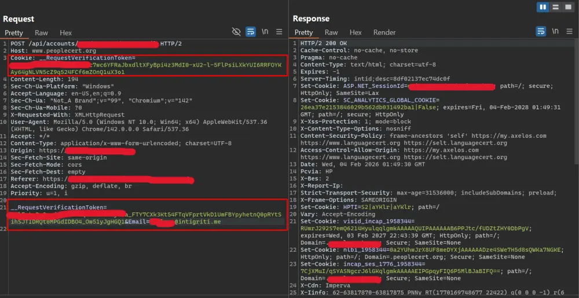Image resolution: width=579 pixels, height=298 pixels.
Task: Click the 'Accept-Language: en-US,en;q=0.9' line
Action: (66, 94)
